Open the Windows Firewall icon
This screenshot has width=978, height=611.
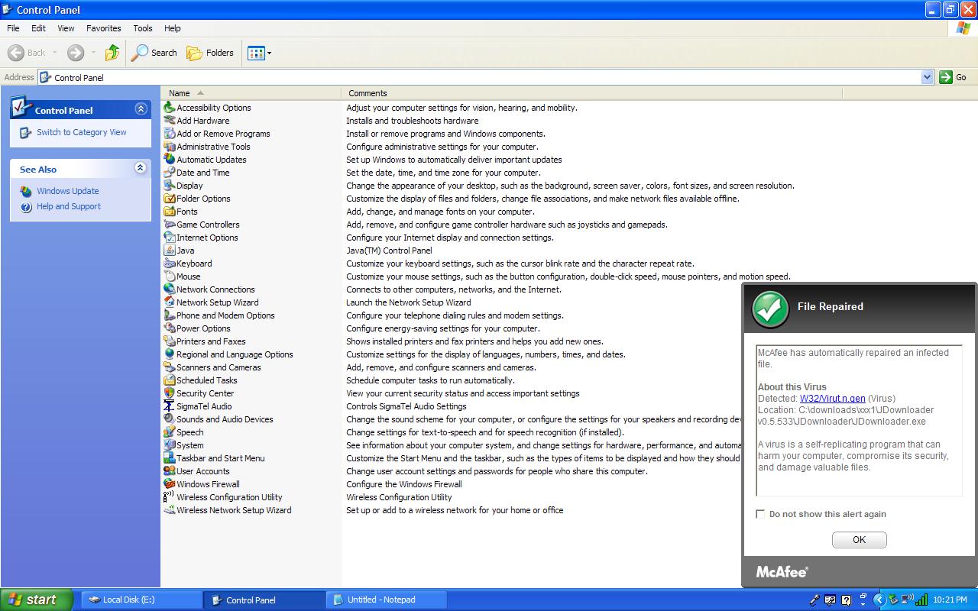170,484
